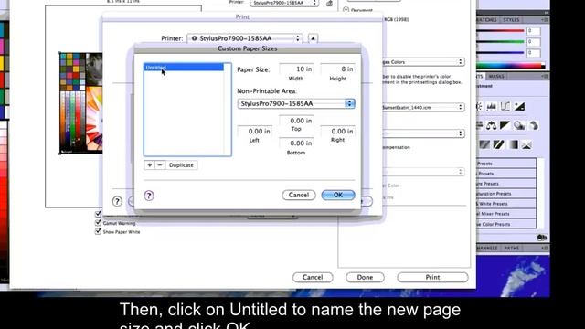This screenshot has width=585, height=329.
Task: Expand Selective Color Presets list
Action: click(x=505, y=224)
